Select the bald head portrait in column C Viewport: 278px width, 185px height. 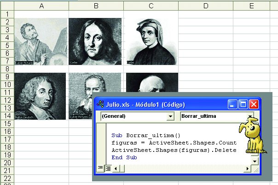[x=152, y=82]
